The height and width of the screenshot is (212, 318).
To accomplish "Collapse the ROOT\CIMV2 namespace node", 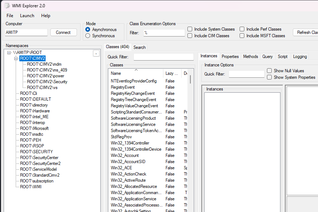I will [x=16, y=58].
